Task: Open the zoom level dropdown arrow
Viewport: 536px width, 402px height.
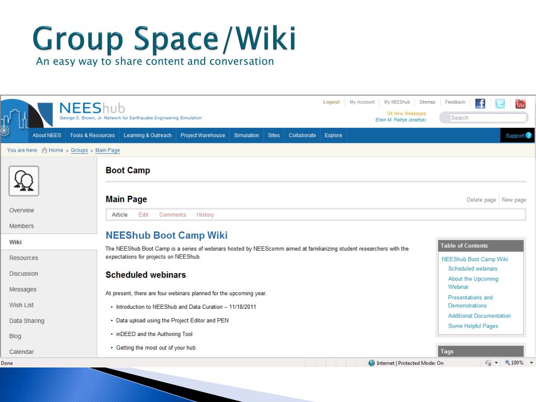Action: [x=531, y=363]
